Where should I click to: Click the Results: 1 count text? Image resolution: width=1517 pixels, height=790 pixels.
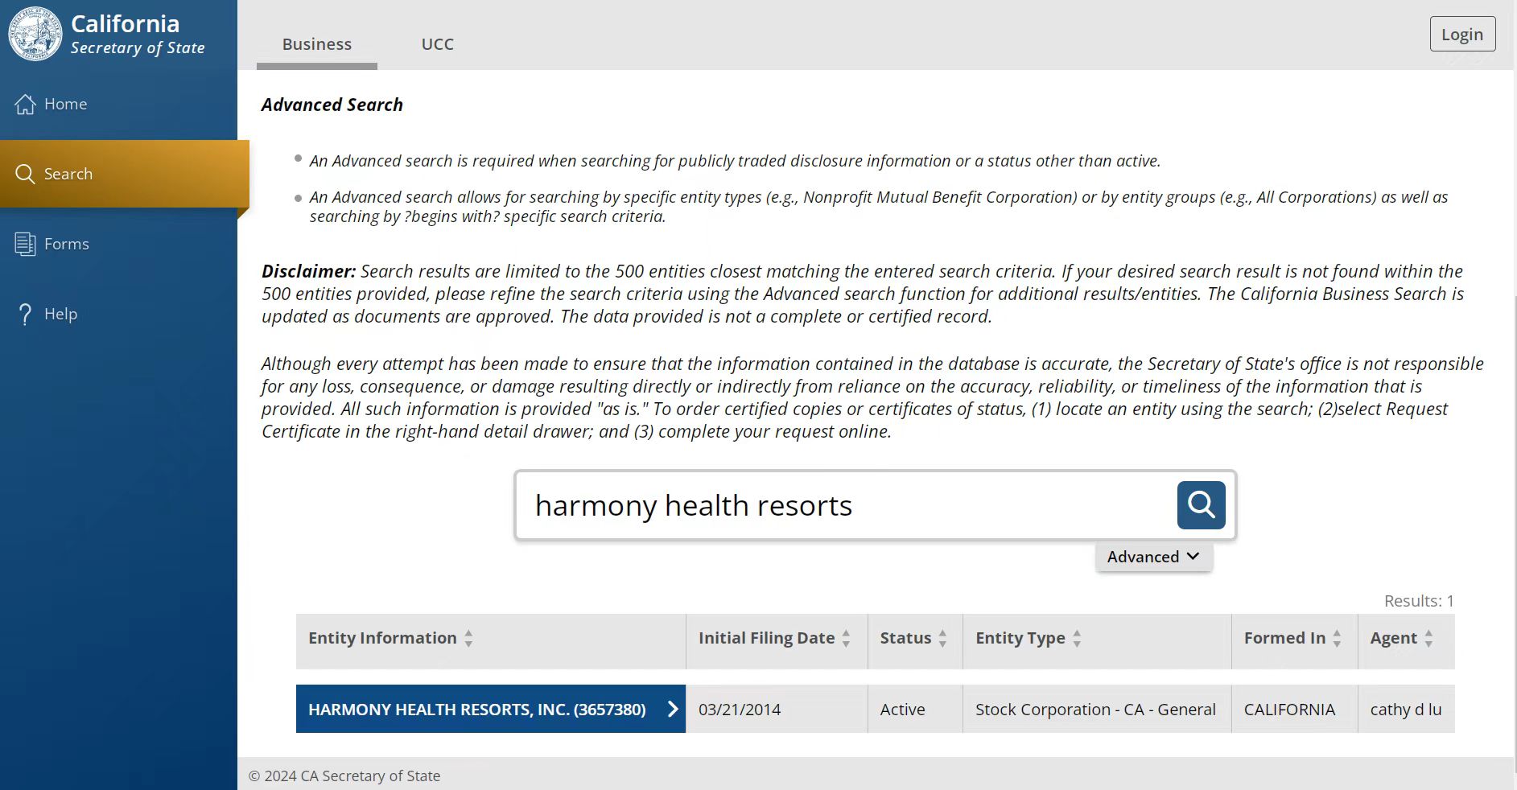click(x=1419, y=601)
